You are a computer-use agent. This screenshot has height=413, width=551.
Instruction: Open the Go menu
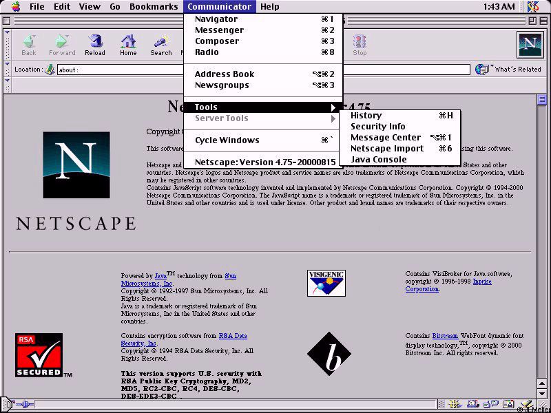[114, 6]
